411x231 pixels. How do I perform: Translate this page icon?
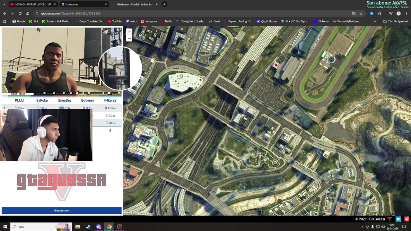coord(354,13)
